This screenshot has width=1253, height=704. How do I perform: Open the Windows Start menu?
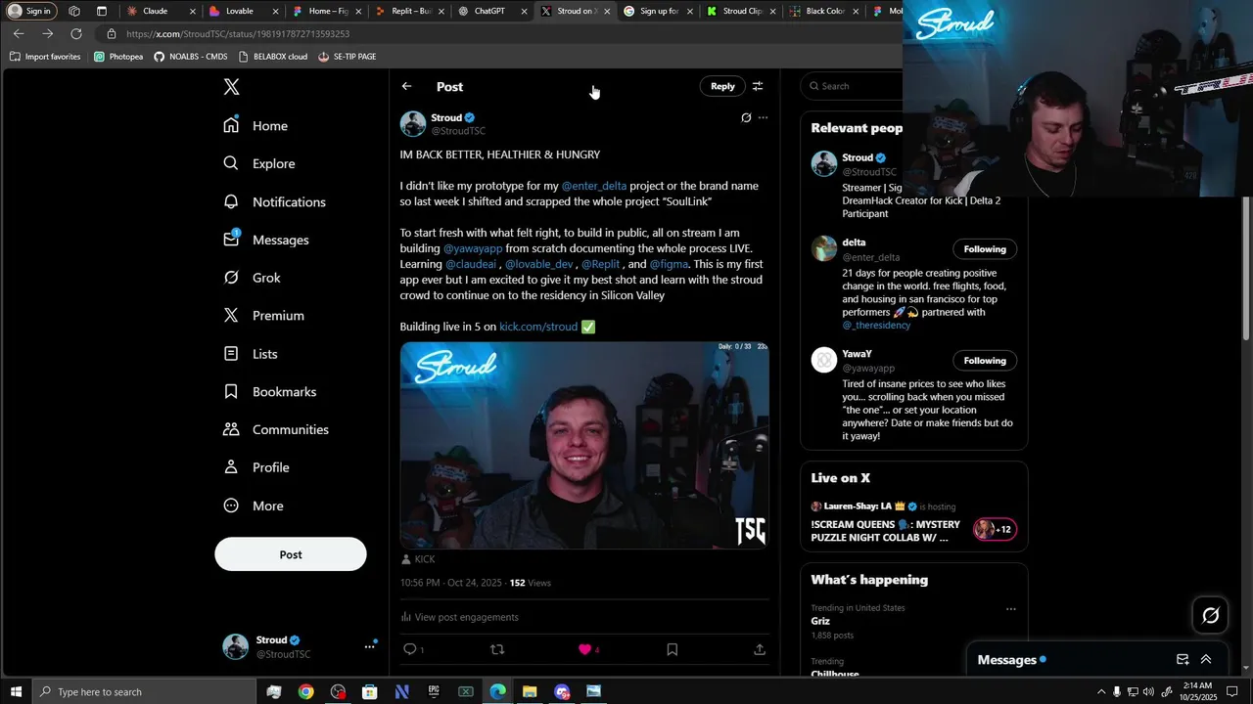click(x=16, y=691)
